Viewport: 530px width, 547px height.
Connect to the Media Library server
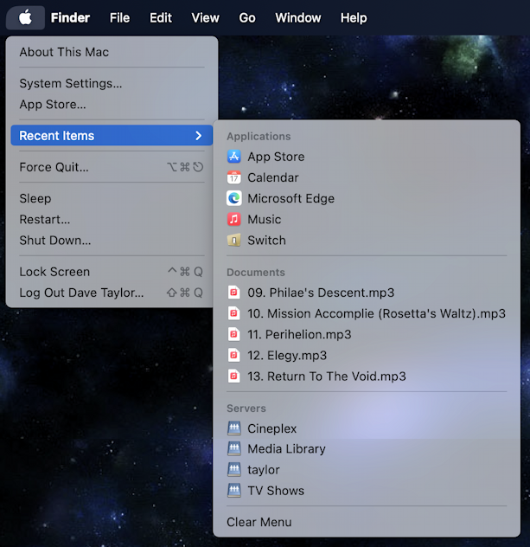coord(367,448)
